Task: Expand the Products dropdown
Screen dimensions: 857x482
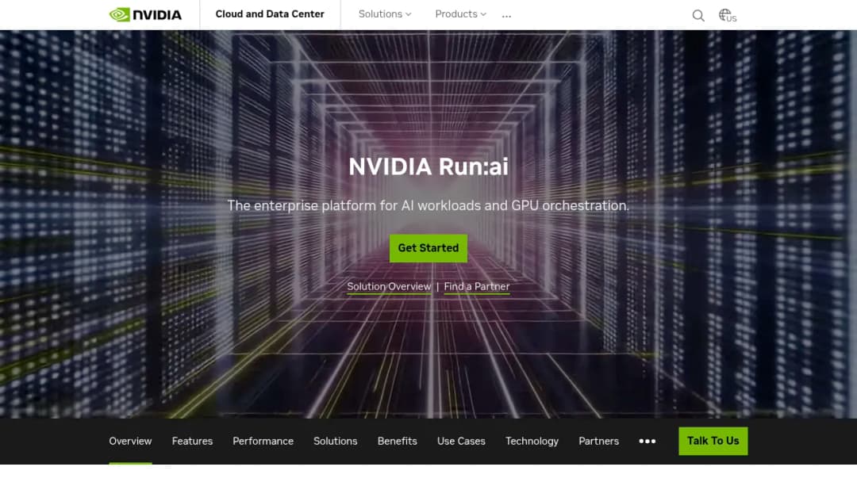Action: (x=461, y=14)
